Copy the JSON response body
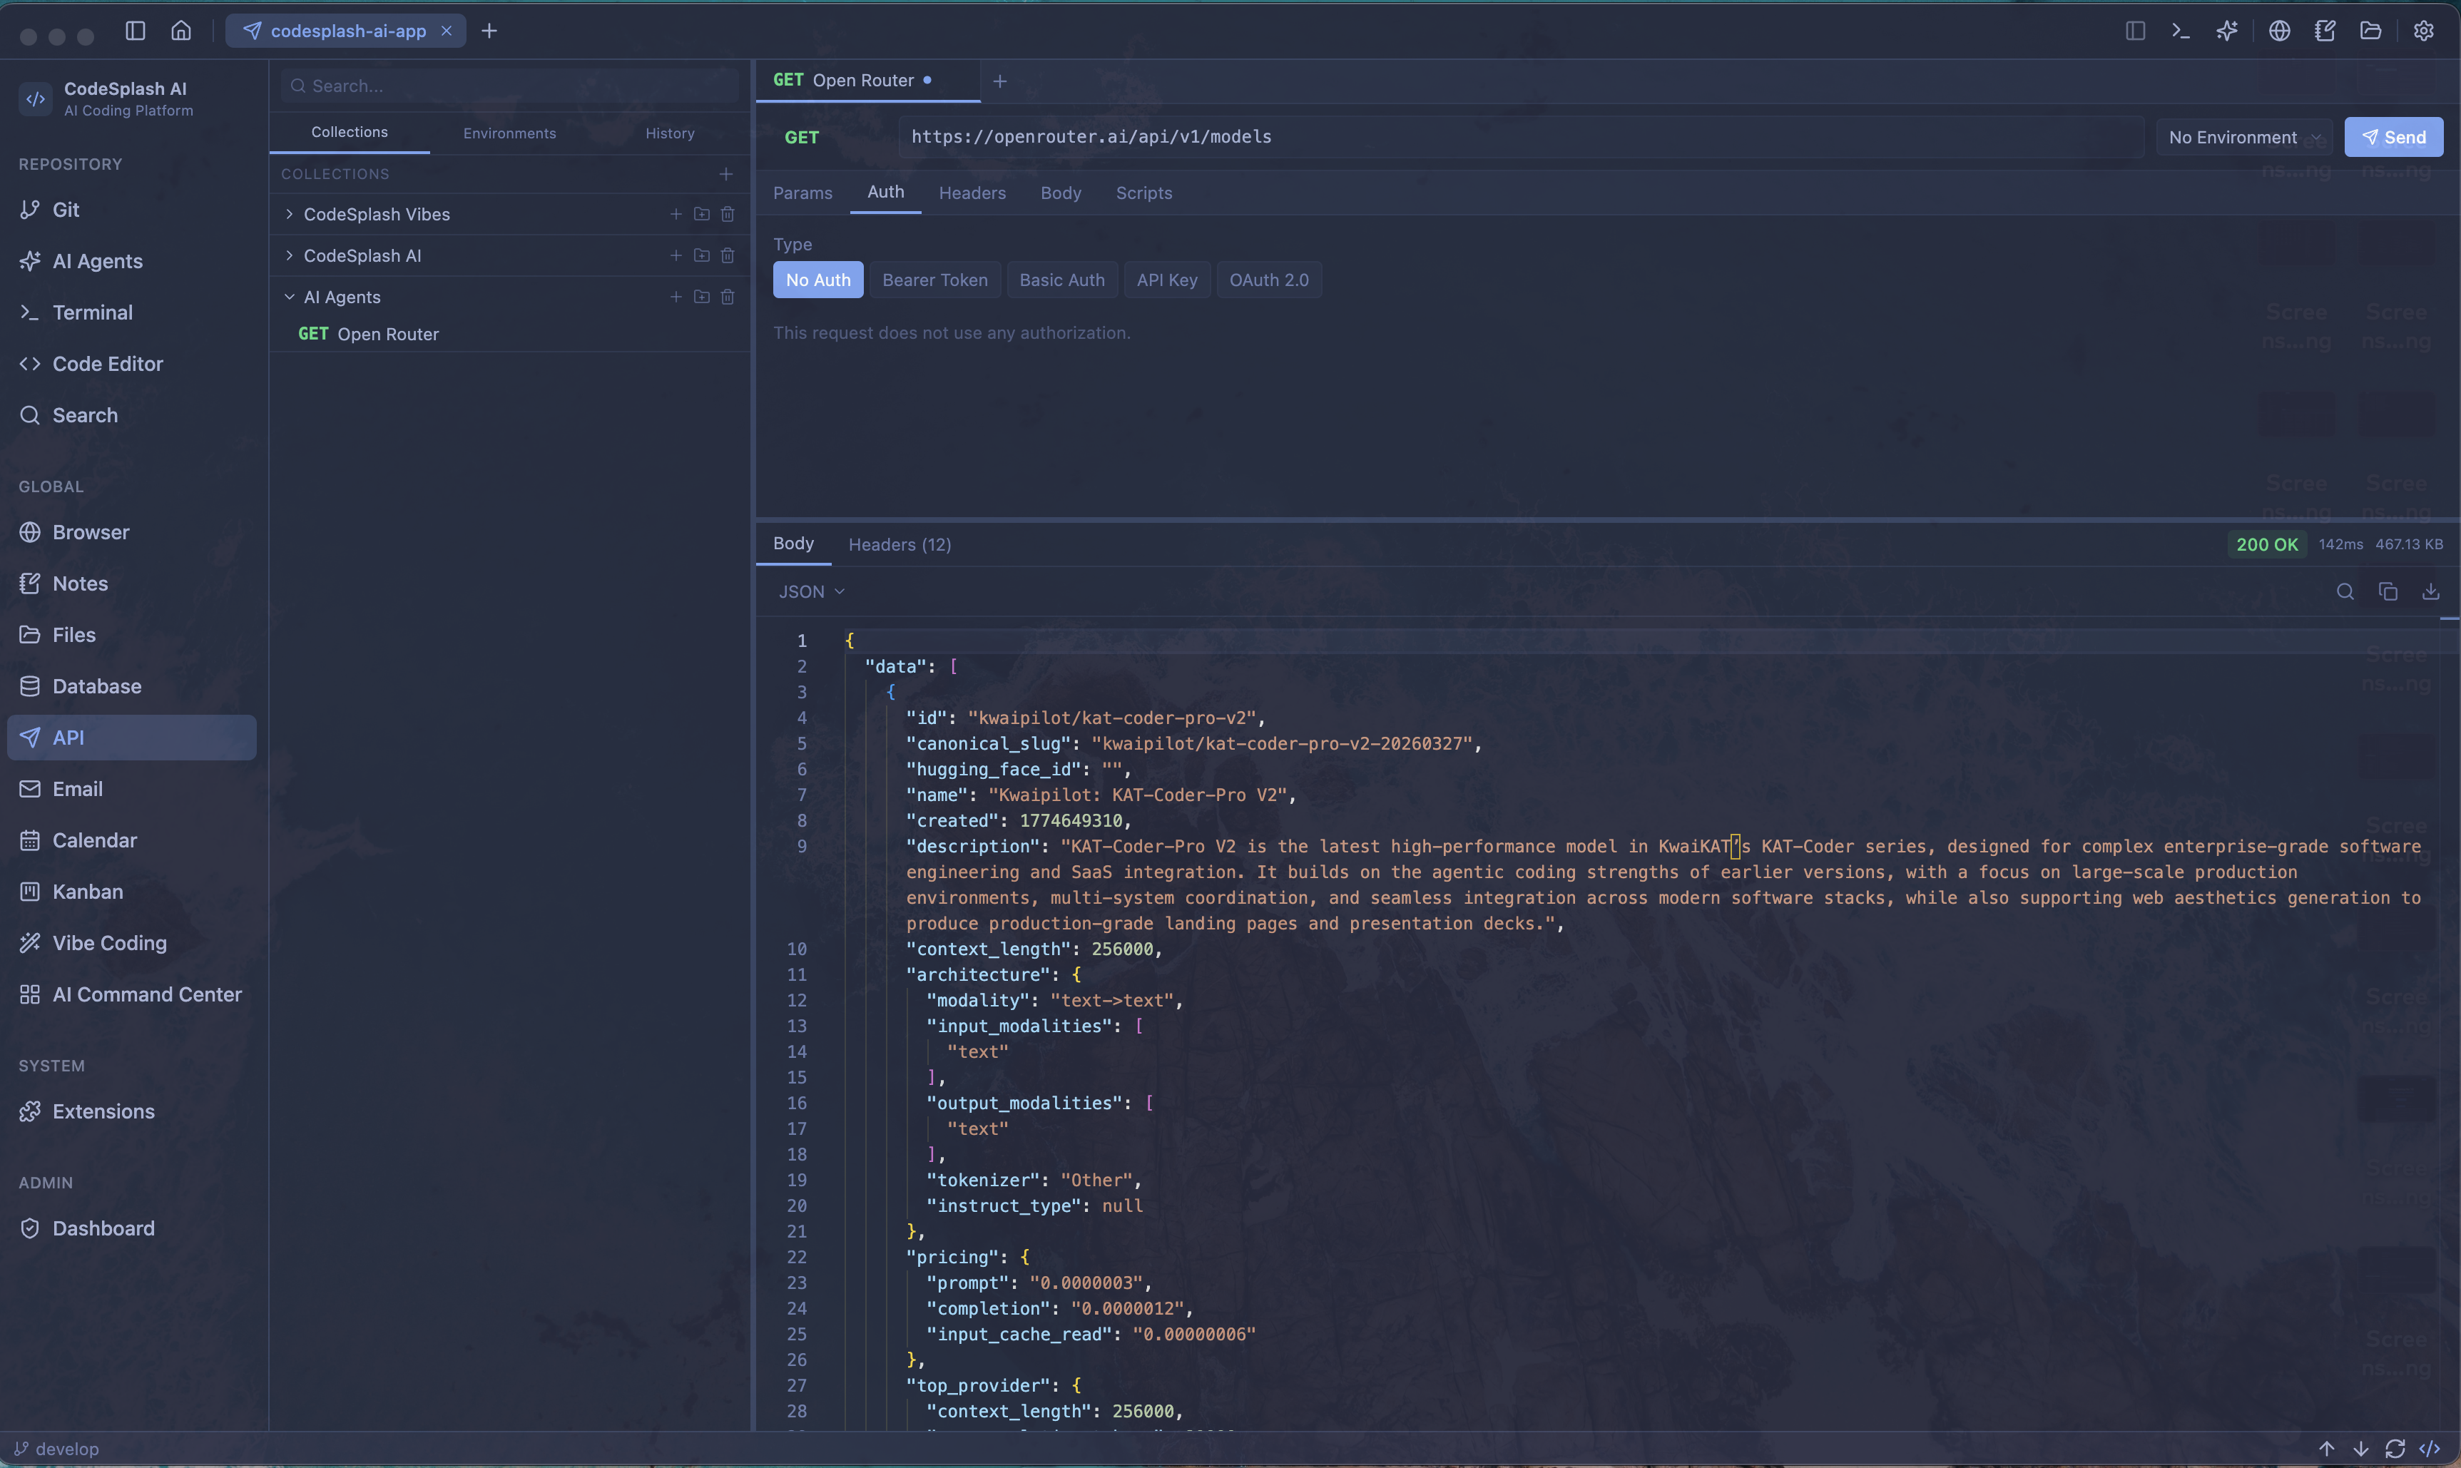Image resolution: width=2461 pixels, height=1468 pixels. pos(2388,591)
